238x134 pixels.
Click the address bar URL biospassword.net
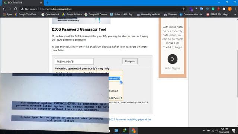[x=56, y=9]
